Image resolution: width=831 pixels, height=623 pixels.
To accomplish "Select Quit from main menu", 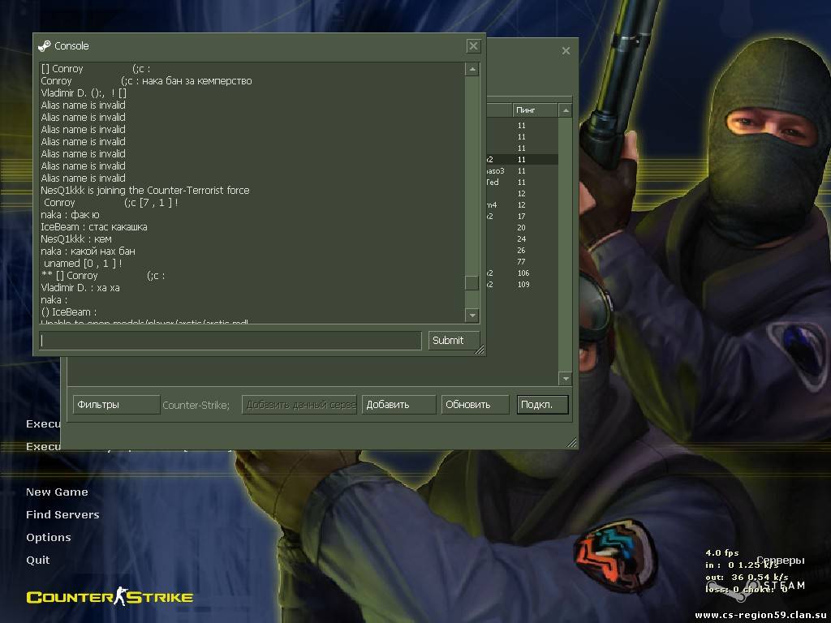I will 38,561.
